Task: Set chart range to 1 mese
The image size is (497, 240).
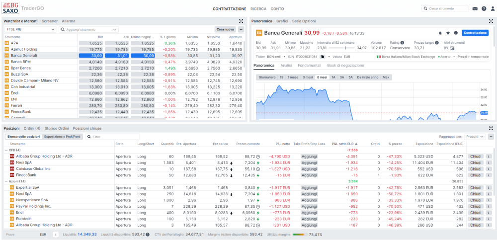Action: click(293, 77)
